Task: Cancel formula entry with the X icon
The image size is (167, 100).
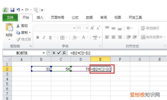Action: pyautogui.click(x=54, y=53)
